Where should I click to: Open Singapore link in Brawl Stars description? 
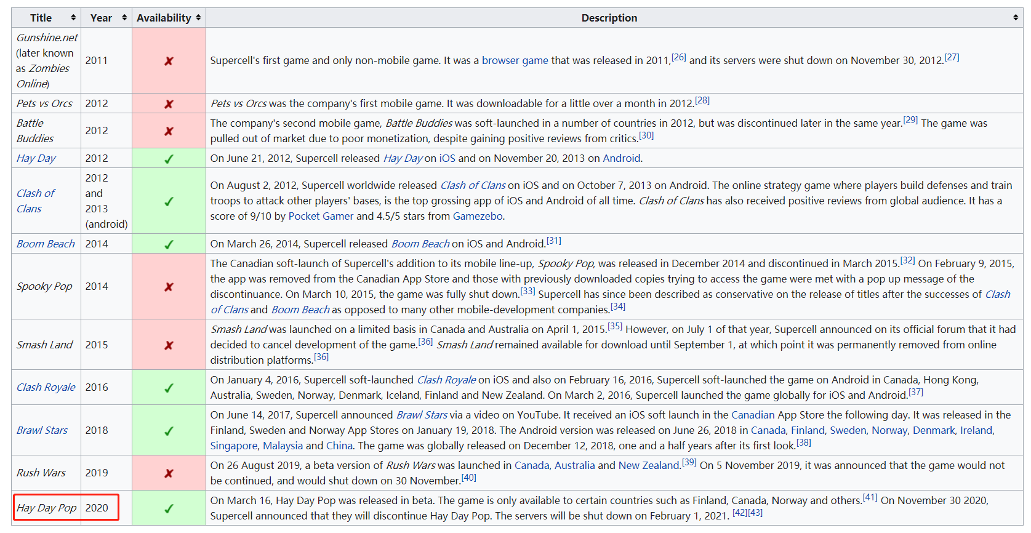[x=234, y=446]
